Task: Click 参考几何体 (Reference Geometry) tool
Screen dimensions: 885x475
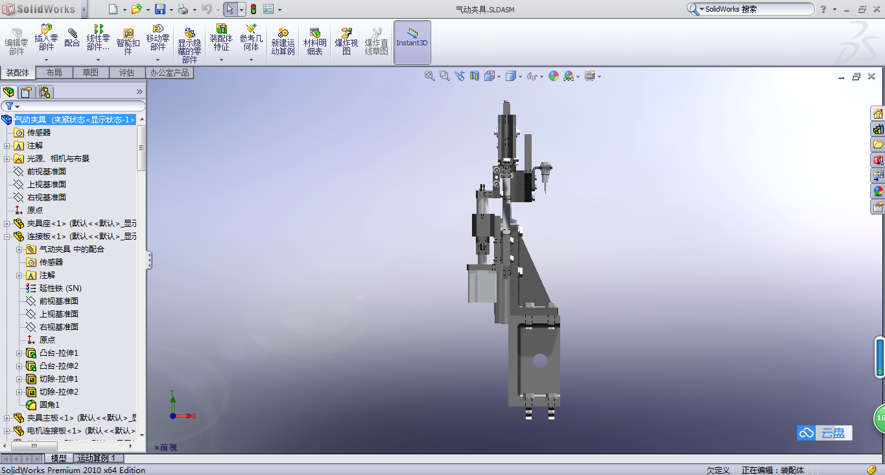Action: pos(251,38)
